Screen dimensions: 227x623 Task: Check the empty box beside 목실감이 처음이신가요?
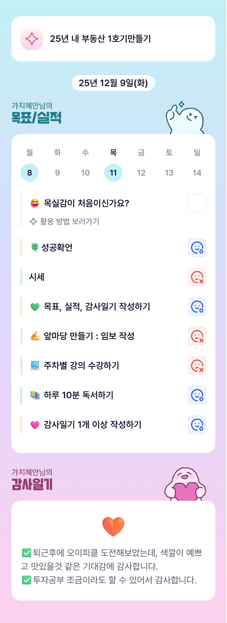197,203
